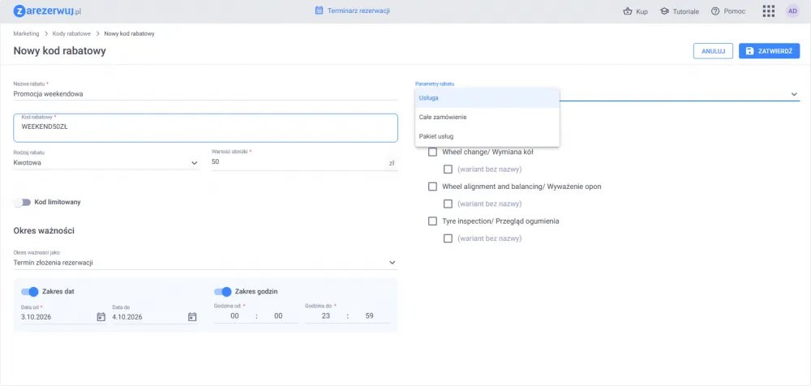Click the Zatwierdź button
Image resolution: width=811 pixels, height=386 pixels.
coord(769,51)
